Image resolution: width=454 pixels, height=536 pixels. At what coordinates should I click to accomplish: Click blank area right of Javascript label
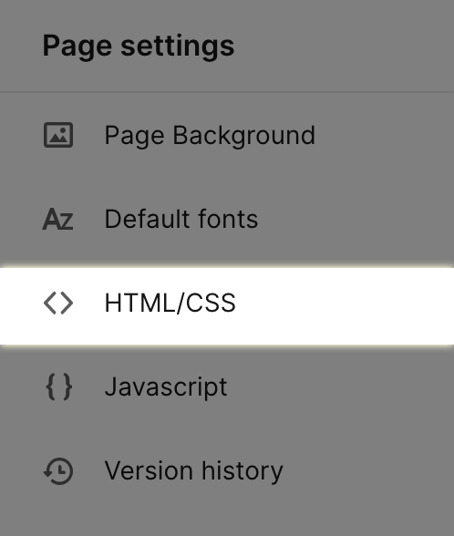pos(342,387)
